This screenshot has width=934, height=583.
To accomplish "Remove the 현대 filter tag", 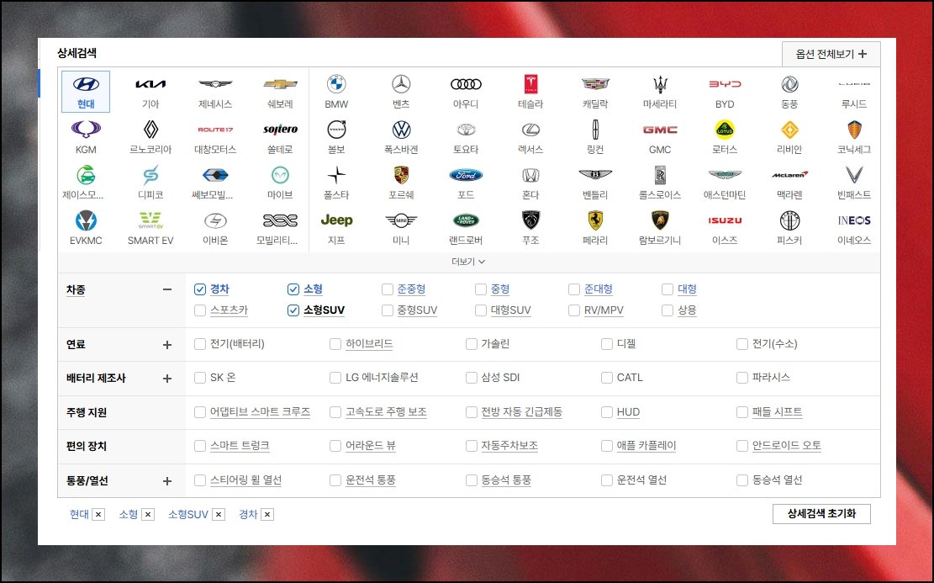I will click(x=99, y=515).
